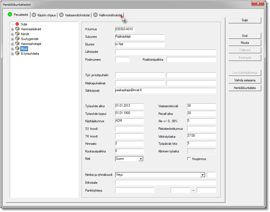
Task: Select Ei työsuhdetta in the tree
Action: tap(30, 54)
